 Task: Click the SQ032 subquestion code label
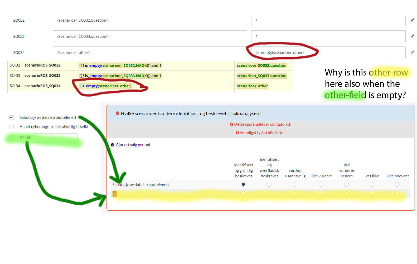point(19,20)
